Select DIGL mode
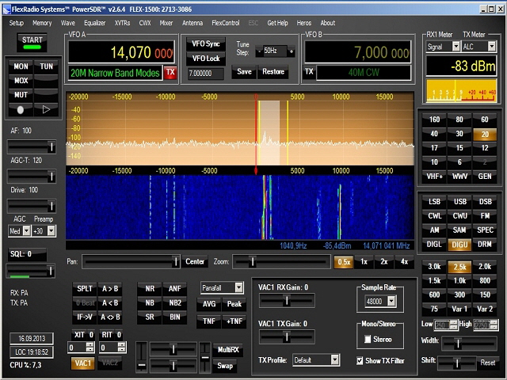This screenshot has height=380, width=507. point(434,245)
